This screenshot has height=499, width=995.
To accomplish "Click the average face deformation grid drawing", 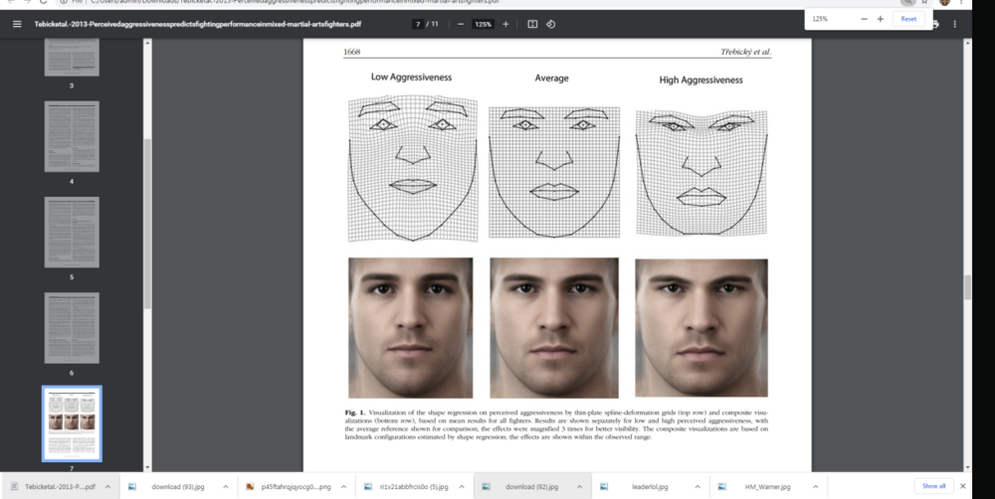I will [x=554, y=172].
